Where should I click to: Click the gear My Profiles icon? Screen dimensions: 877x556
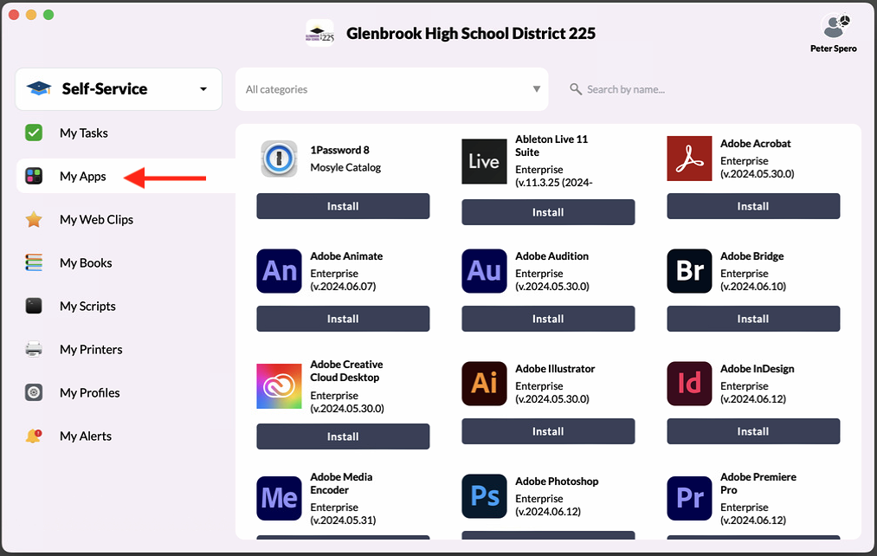[34, 392]
